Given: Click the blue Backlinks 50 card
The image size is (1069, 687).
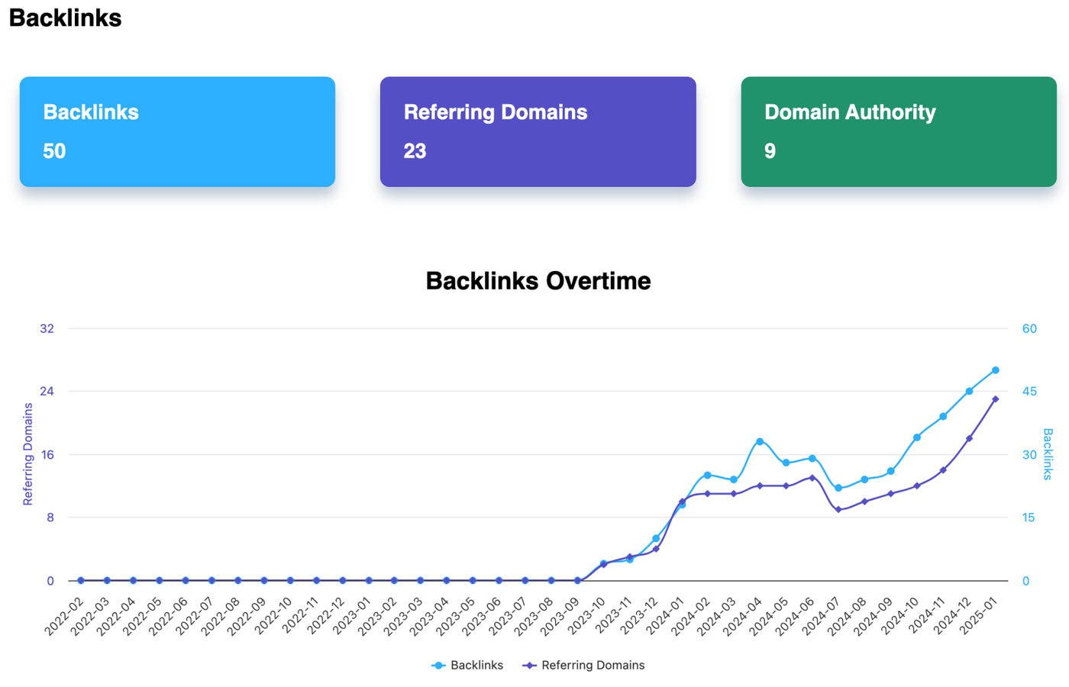Looking at the screenshot, I should pyautogui.click(x=177, y=131).
